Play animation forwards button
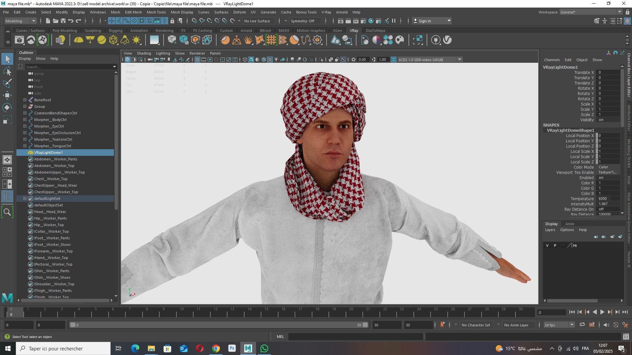 pos(602,312)
